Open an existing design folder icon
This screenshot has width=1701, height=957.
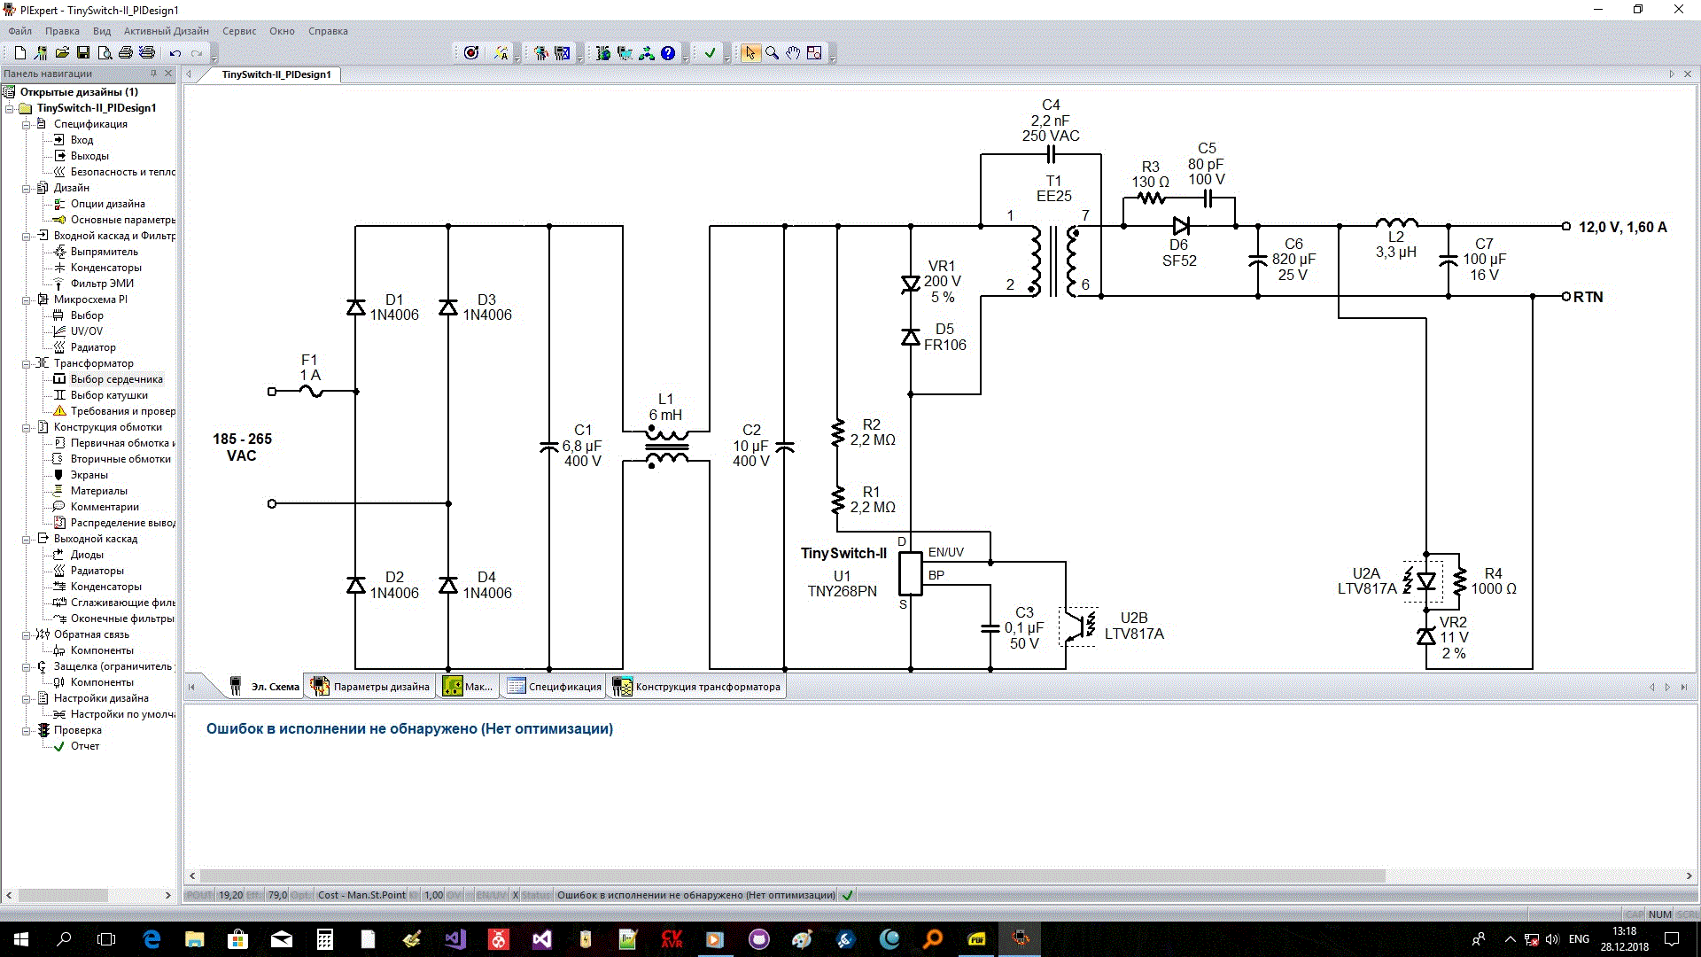coord(62,53)
